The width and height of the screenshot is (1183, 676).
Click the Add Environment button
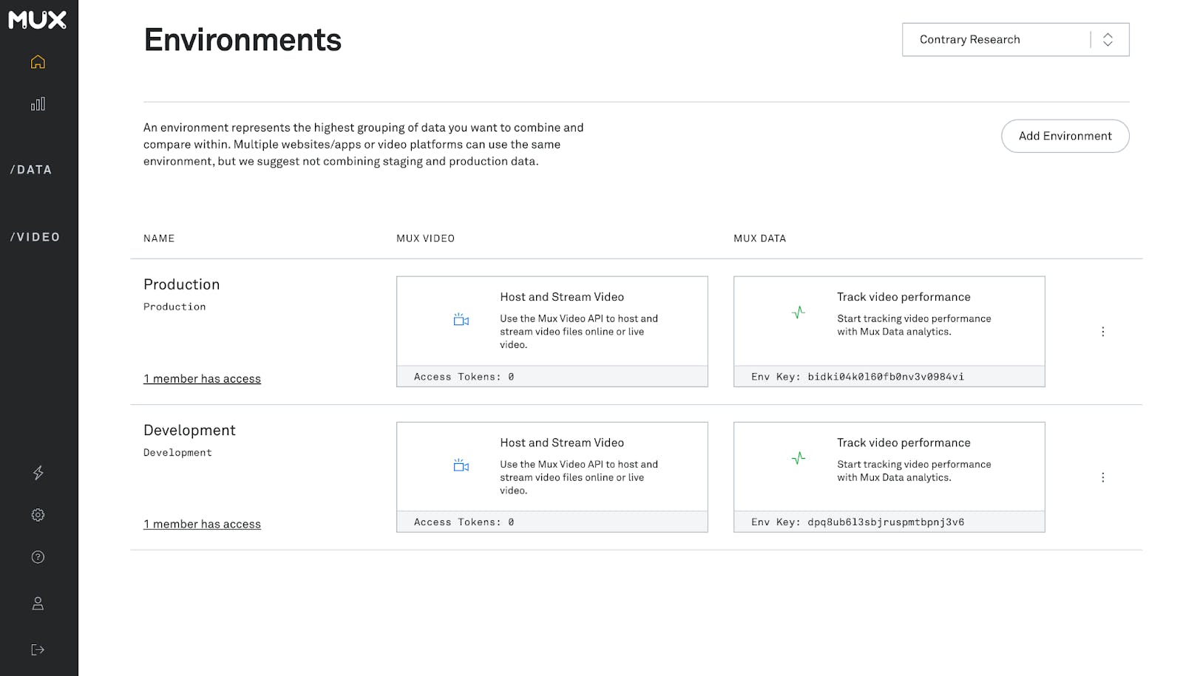pos(1065,136)
